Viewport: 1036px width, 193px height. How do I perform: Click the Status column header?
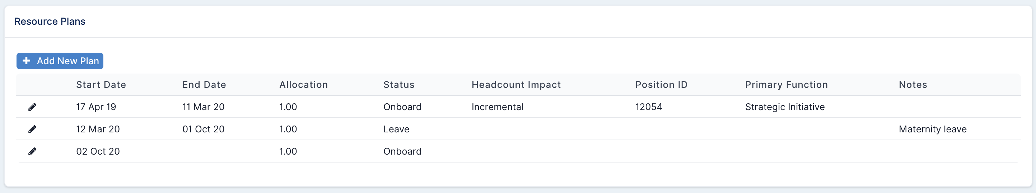[398, 85]
